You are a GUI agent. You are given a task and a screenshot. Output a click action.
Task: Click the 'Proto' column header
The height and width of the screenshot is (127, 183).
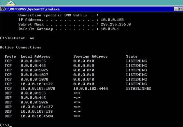coord(10,56)
